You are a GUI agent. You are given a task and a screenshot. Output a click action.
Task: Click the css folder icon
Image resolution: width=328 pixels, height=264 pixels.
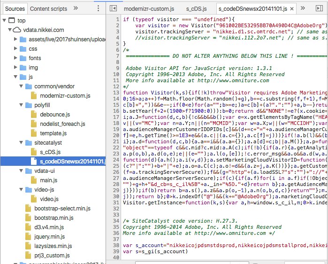click(x=23, y=49)
